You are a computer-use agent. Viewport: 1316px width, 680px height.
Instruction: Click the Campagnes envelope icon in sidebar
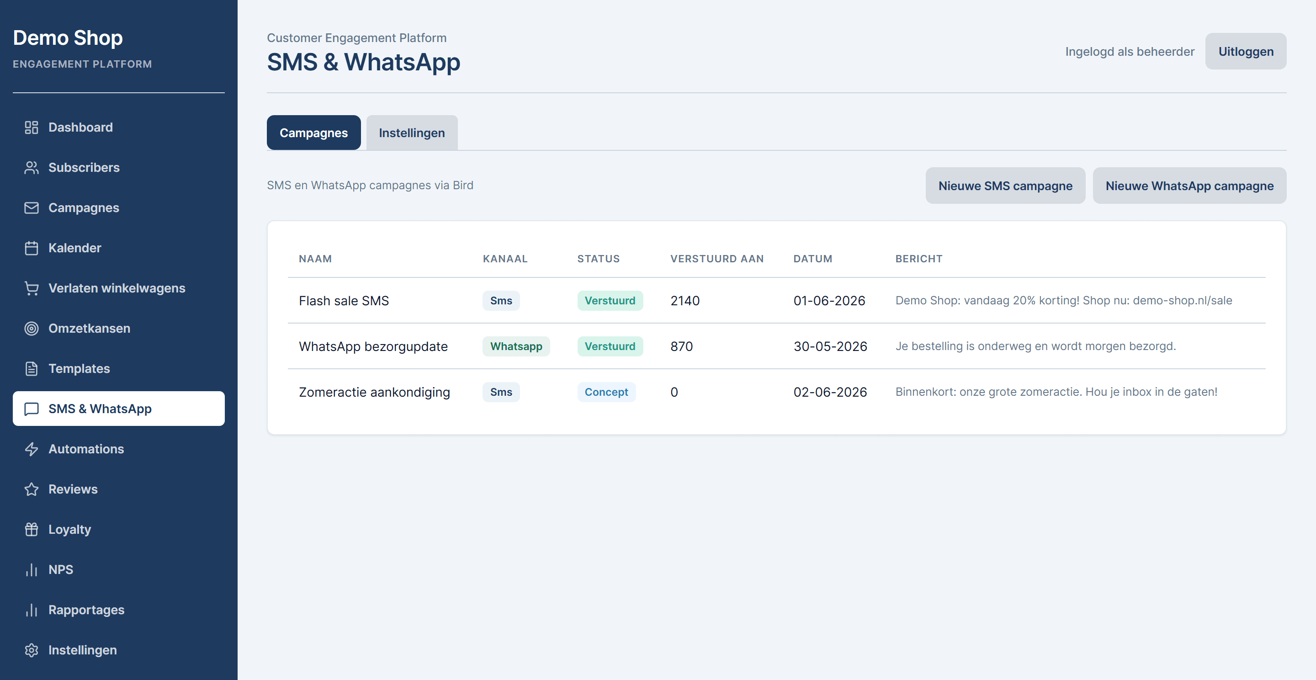tap(31, 208)
